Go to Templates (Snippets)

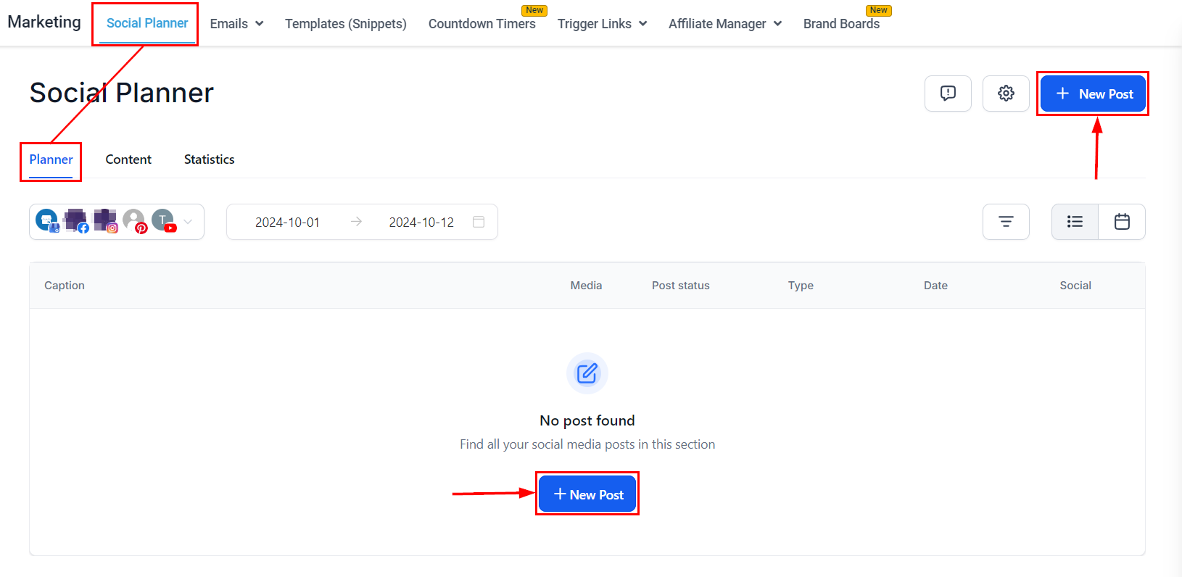click(x=346, y=24)
